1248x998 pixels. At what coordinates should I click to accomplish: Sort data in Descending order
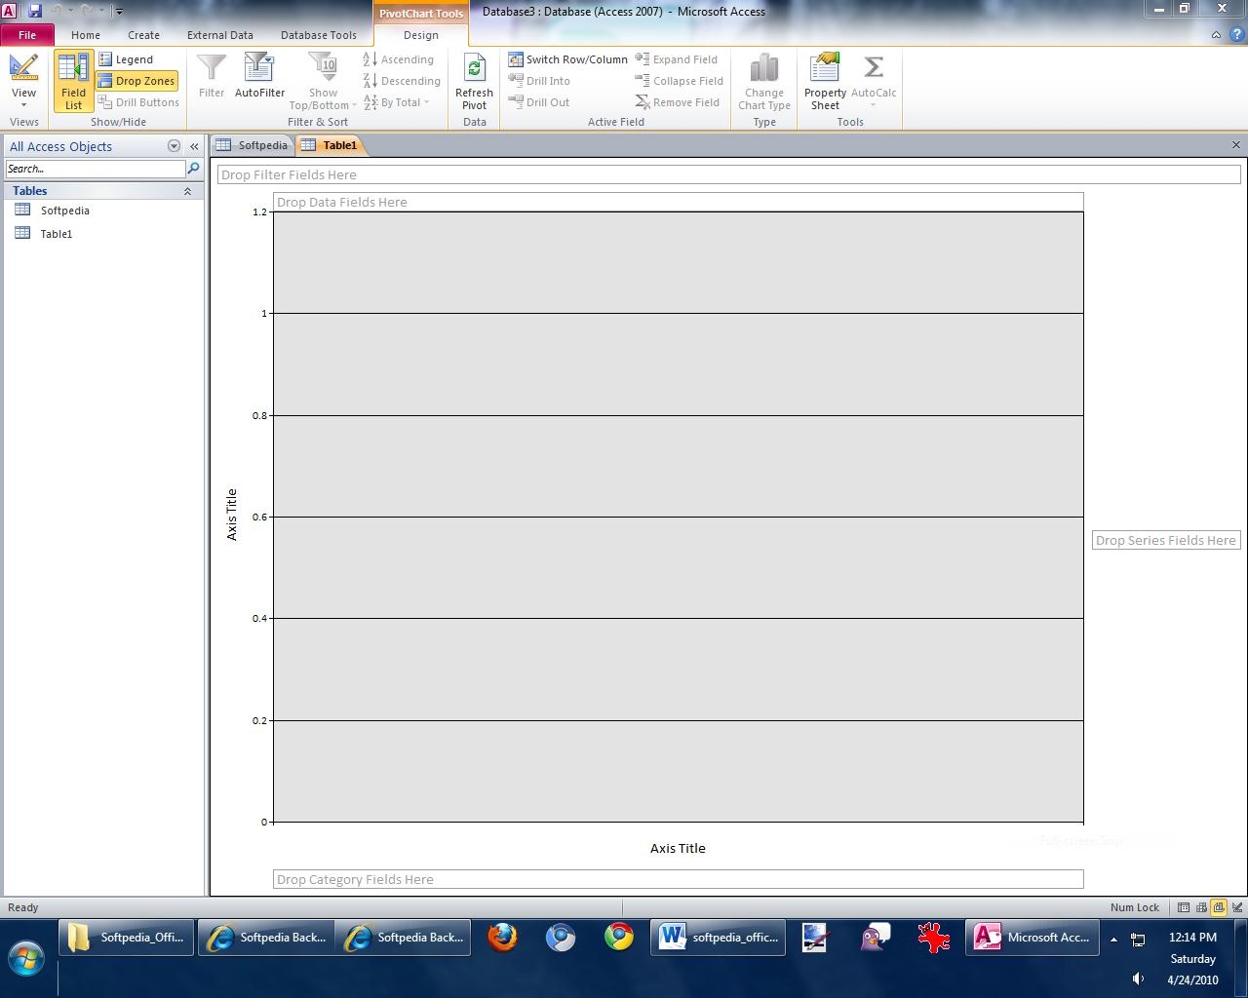point(402,81)
